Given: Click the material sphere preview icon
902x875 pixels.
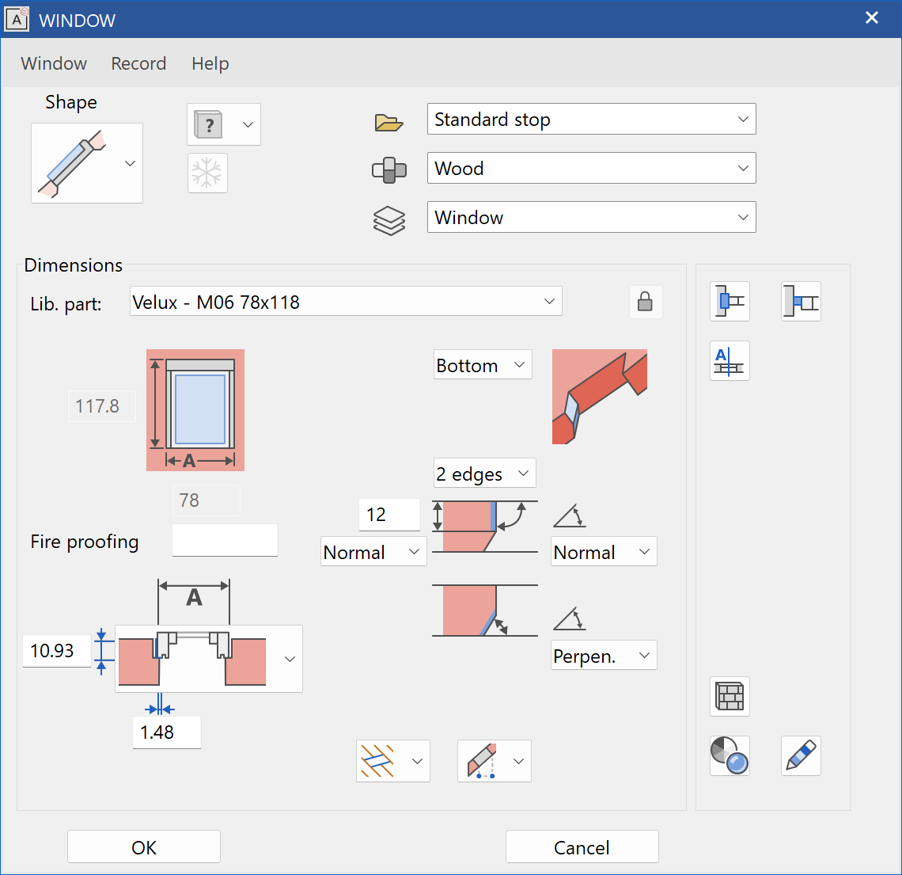Looking at the screenshot, I should (x=730, y=756).
